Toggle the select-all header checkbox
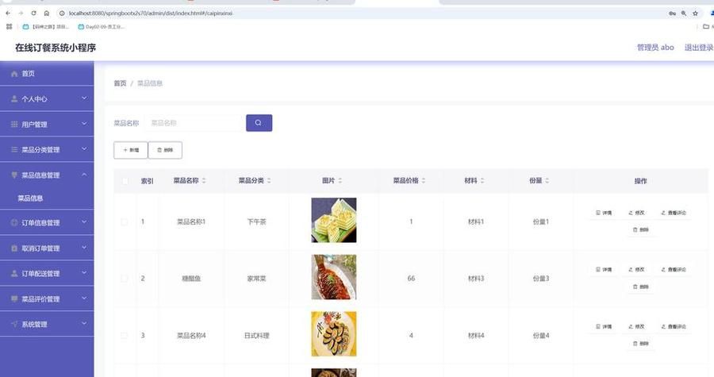The height and width of the screenshot is (377, 714). [x=125, y=181]
